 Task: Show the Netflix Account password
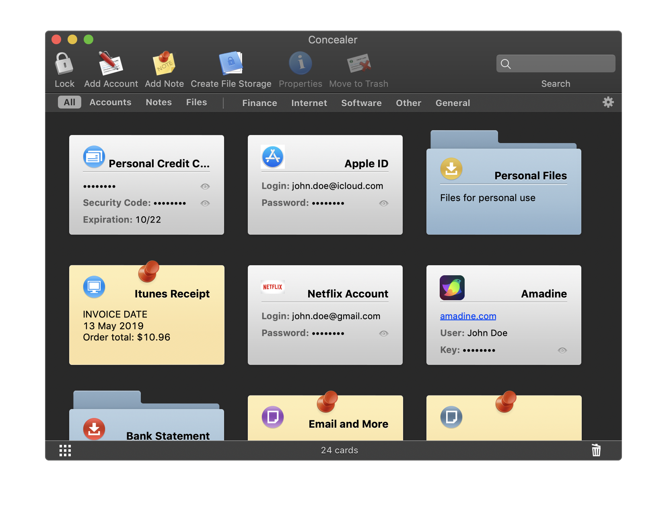(x=384, y=334)
